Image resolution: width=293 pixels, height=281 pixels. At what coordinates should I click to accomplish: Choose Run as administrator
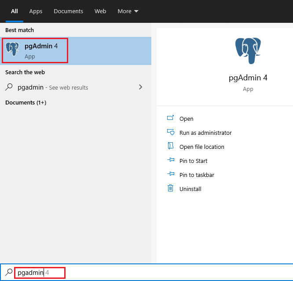point(205,133)
